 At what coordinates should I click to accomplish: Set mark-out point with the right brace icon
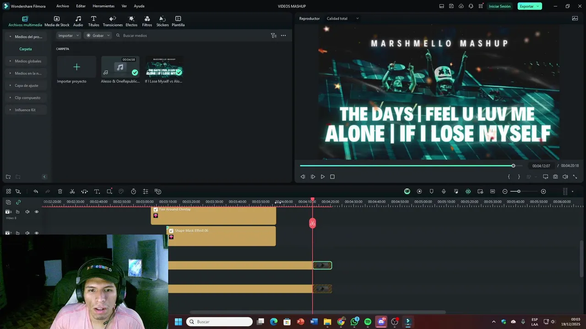pos(519,177)
